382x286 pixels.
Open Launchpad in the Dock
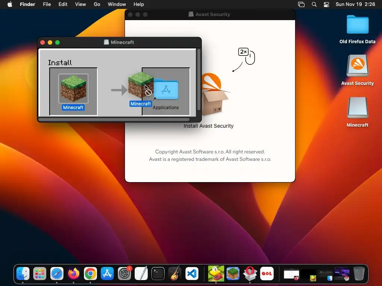pos(40,273)
